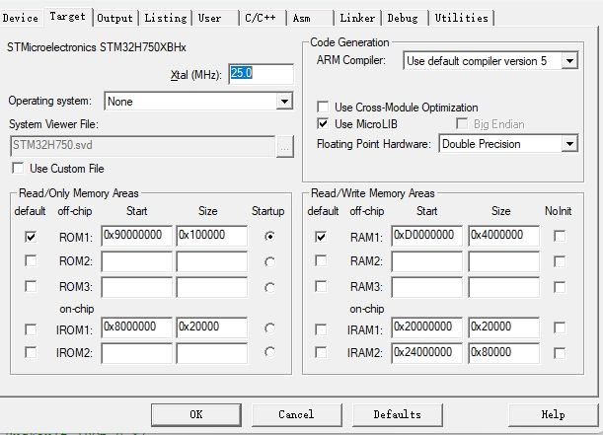603x435 pixels.
Task: Enable NoInit for RAM2
Action: pos(560,261)
